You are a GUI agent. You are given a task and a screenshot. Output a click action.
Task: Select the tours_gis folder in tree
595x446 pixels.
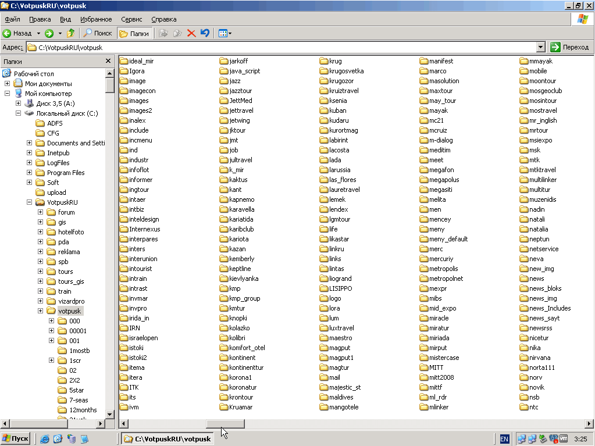pyautogui.click(x=71, y=281)
